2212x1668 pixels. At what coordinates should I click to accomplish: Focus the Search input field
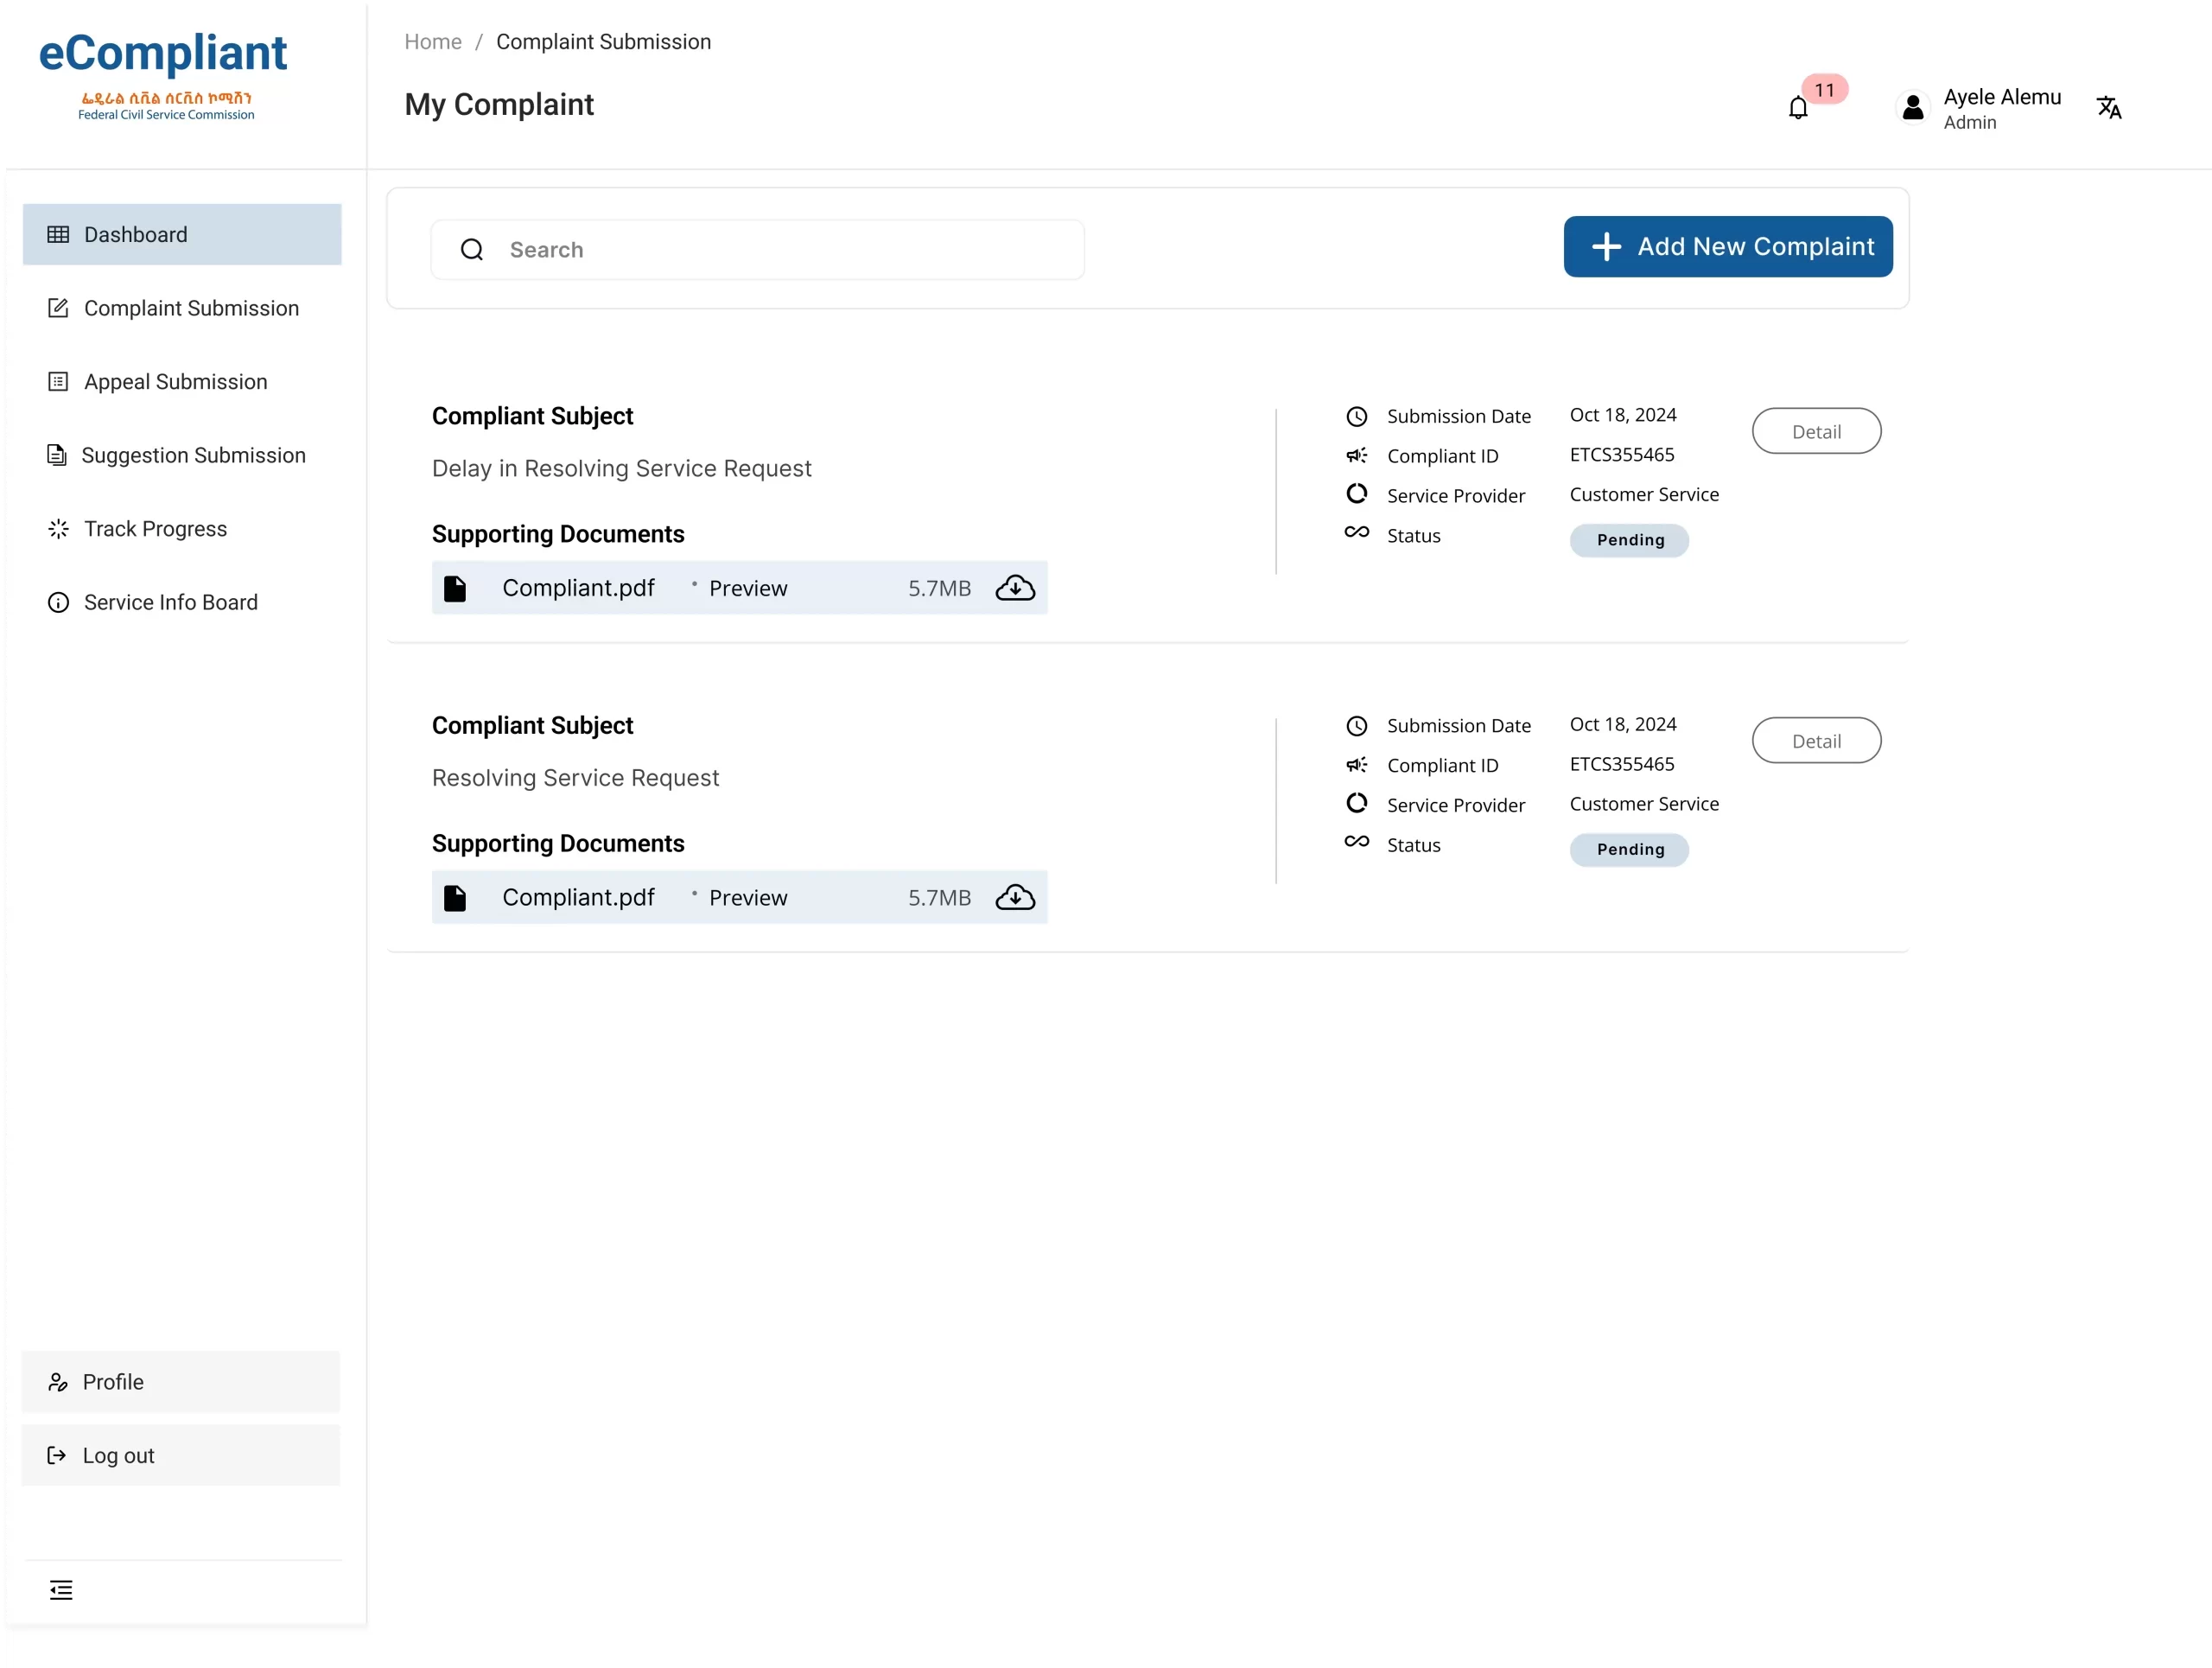pyautogui.click(x=780, y=250)
